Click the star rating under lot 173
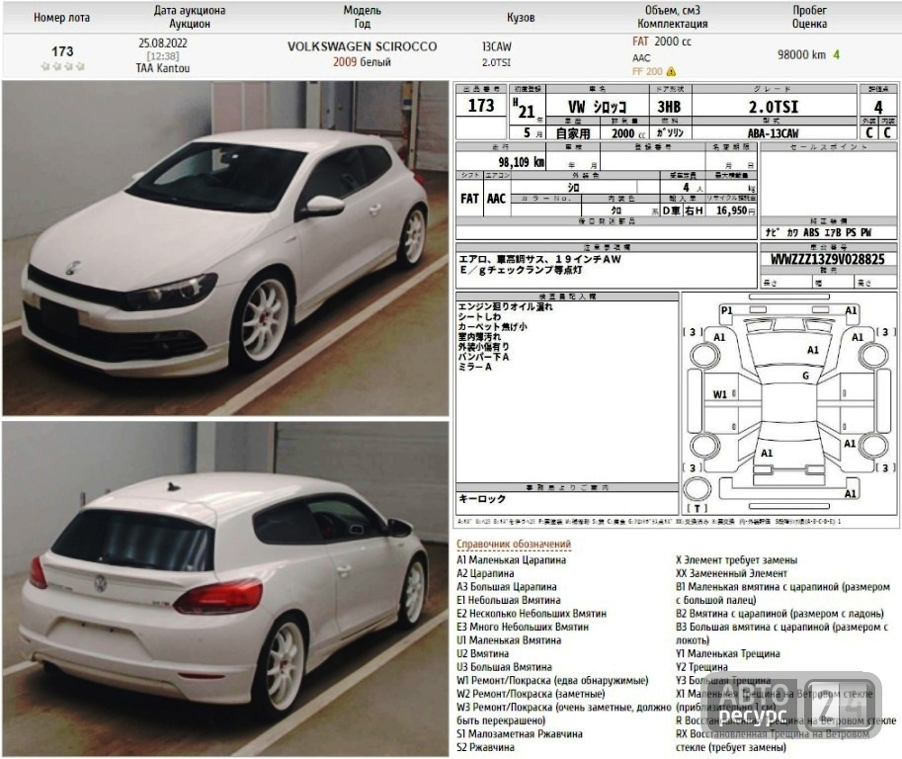 pyautogui.click(x=62, y=66)
